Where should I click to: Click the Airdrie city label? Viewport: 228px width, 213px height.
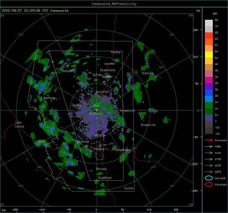pyautogui.click(x=100, y=135)
